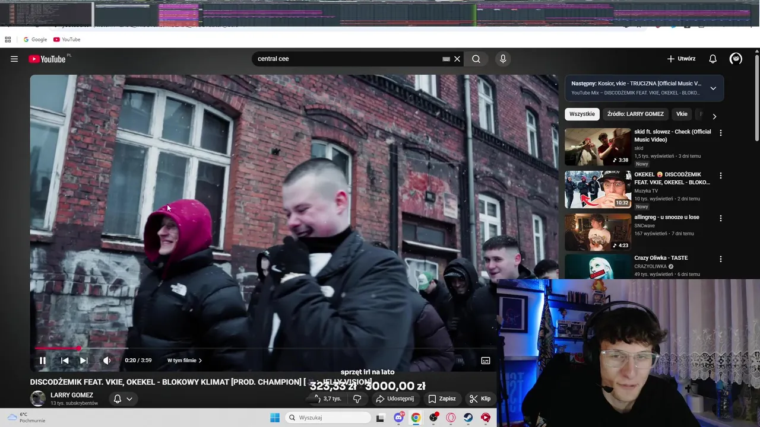Screen dimensions: 760x427
Task: Run the search with magnifier button
Action: click(476, 59)
